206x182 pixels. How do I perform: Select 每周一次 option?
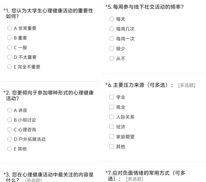[x=112, y=39]
